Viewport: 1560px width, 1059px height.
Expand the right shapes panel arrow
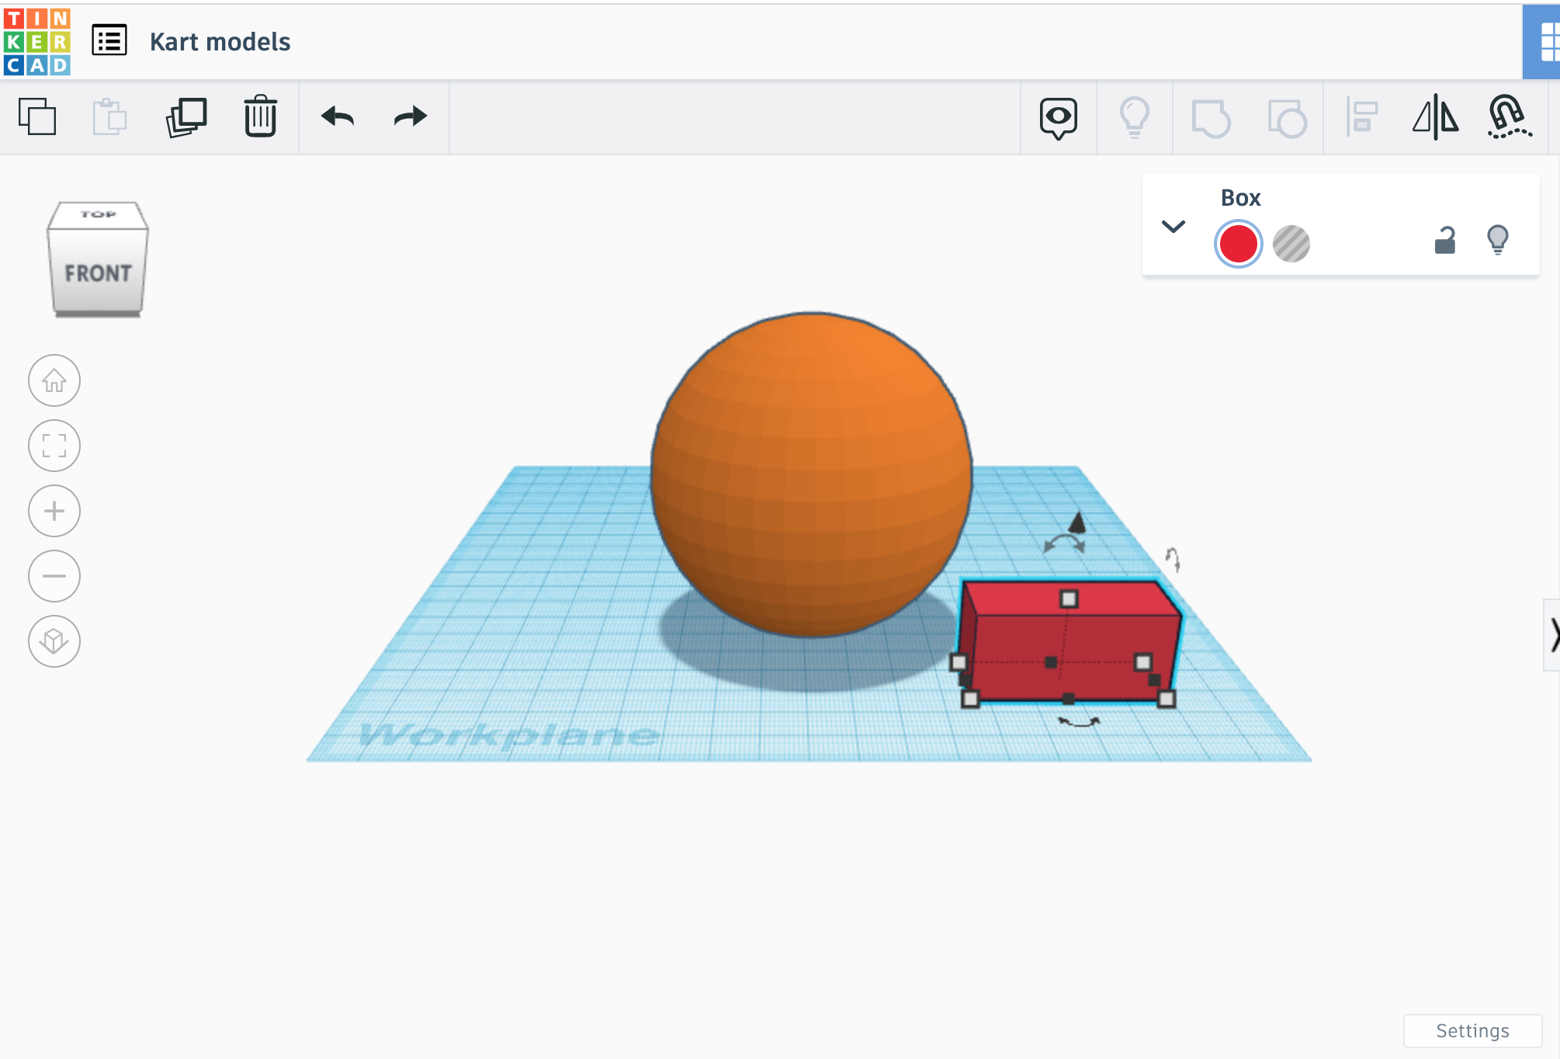[x=1551, y=634]
